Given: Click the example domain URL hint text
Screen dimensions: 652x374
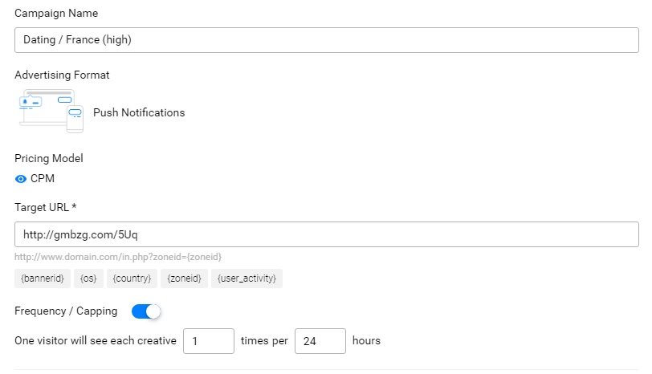Looking at the screenshot, I should (118, 257).
